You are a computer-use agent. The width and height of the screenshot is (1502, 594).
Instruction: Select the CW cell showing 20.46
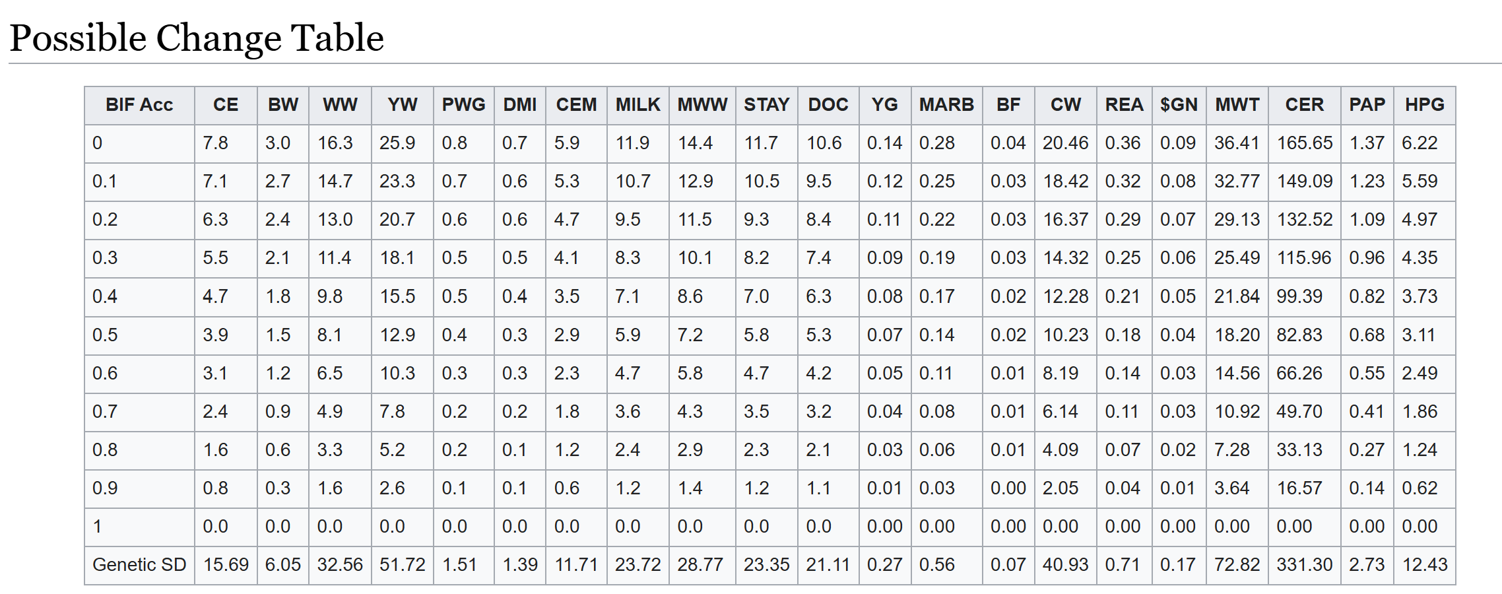1065,143
